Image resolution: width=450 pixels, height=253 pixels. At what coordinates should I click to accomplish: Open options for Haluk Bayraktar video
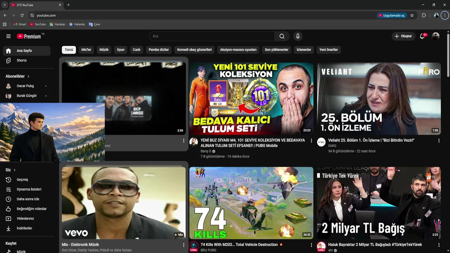[439, 245]
